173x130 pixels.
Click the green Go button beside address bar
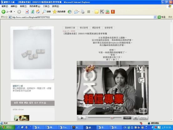tap(162, 17)
